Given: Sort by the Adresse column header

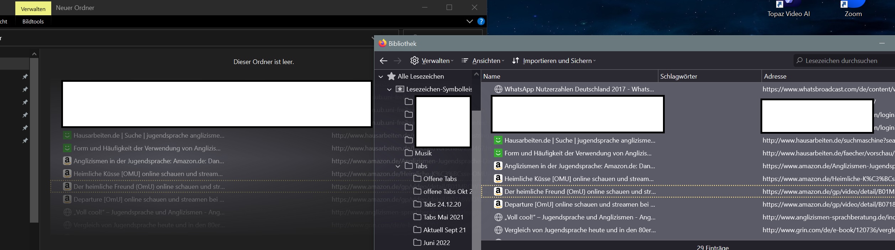Looking at the screenshot, I should coord(828,76).
